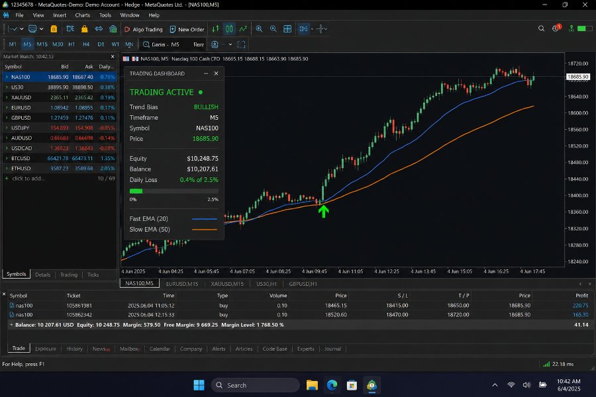
Task: Open the Insert menu
Action: pos(60,15)
